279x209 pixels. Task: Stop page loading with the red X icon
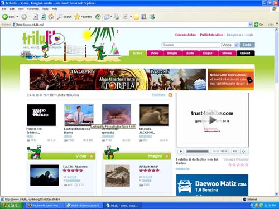35,17
